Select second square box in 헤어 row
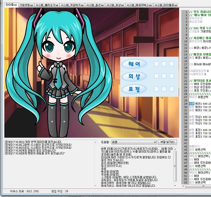This screenshot has width=211, height=197. (164, 64)
